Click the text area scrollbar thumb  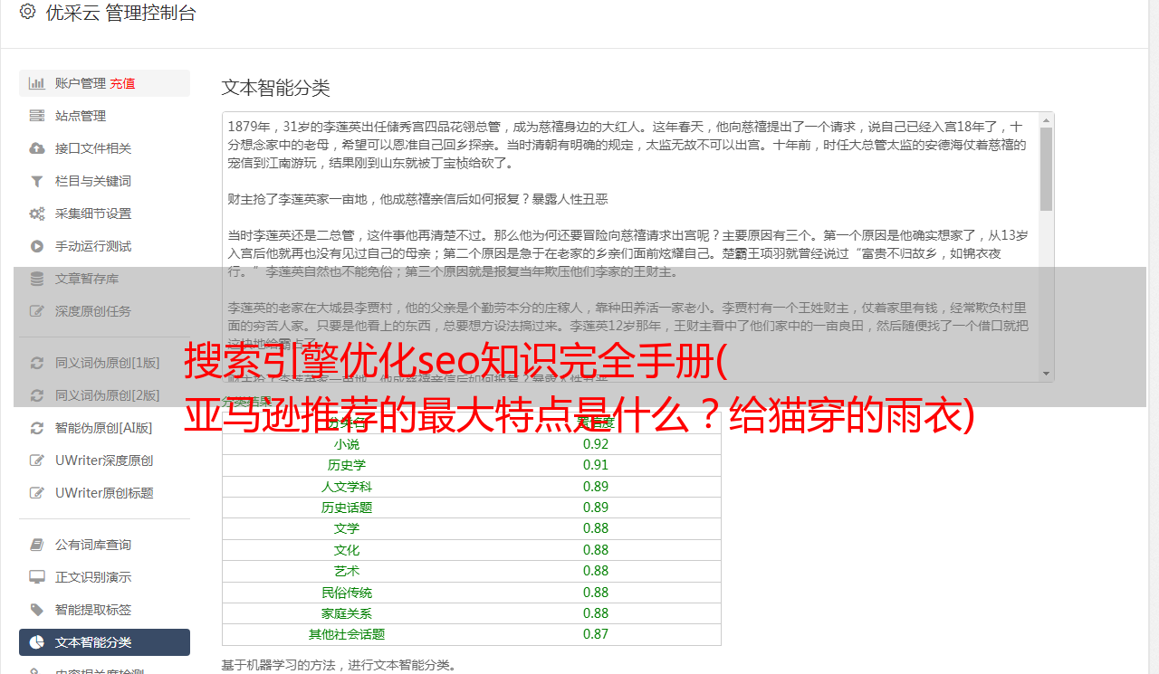(x=1046, y=168)
